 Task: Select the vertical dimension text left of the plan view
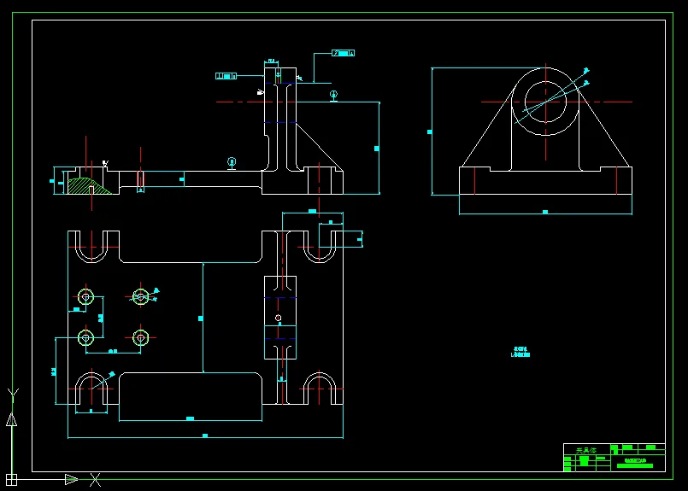(54, 371)
